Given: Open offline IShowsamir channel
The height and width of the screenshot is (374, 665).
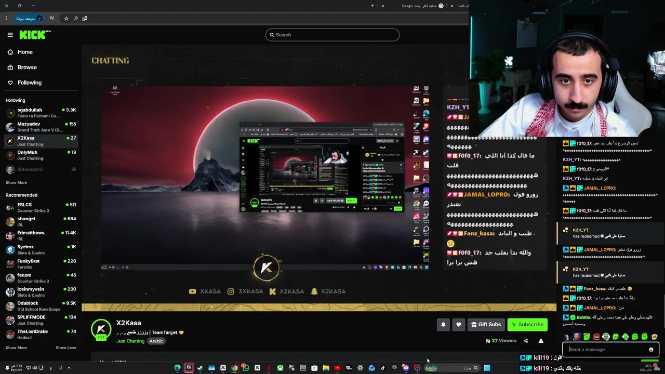Looking at the screenshot, I should coord(41,169).
